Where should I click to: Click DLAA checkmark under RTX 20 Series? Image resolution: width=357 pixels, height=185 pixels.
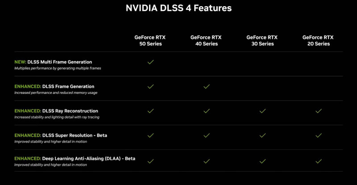tap(318, 161)
